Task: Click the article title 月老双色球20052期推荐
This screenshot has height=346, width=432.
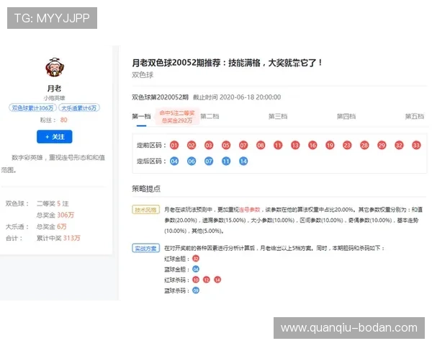Action: click(x=227, y=63)
